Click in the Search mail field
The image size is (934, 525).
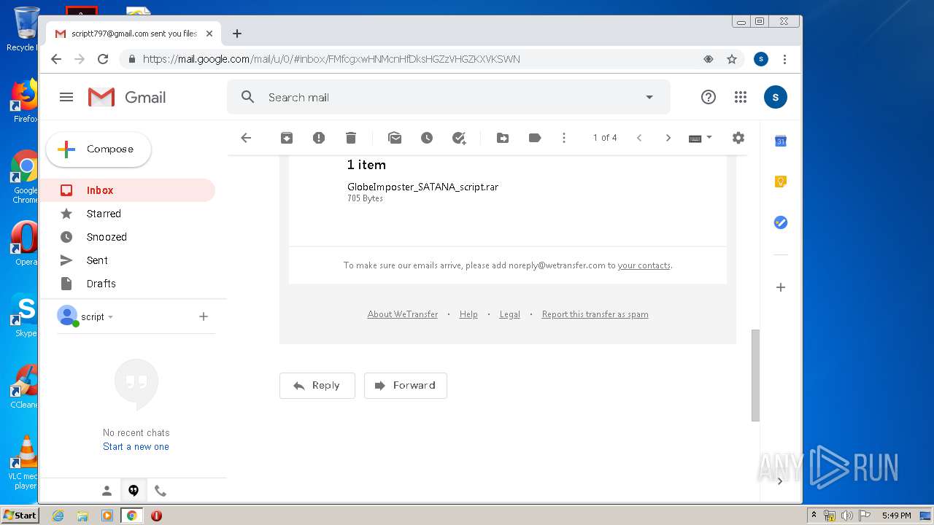click(x=449, y=97)
